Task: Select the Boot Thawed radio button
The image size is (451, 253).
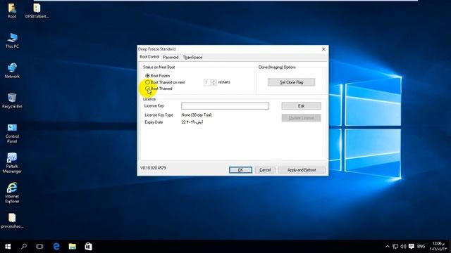Action: [x=147, y=89]
